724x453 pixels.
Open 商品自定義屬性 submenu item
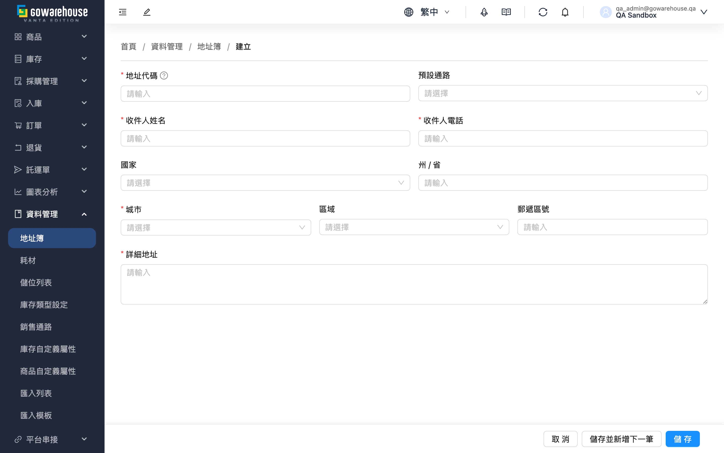52,371
